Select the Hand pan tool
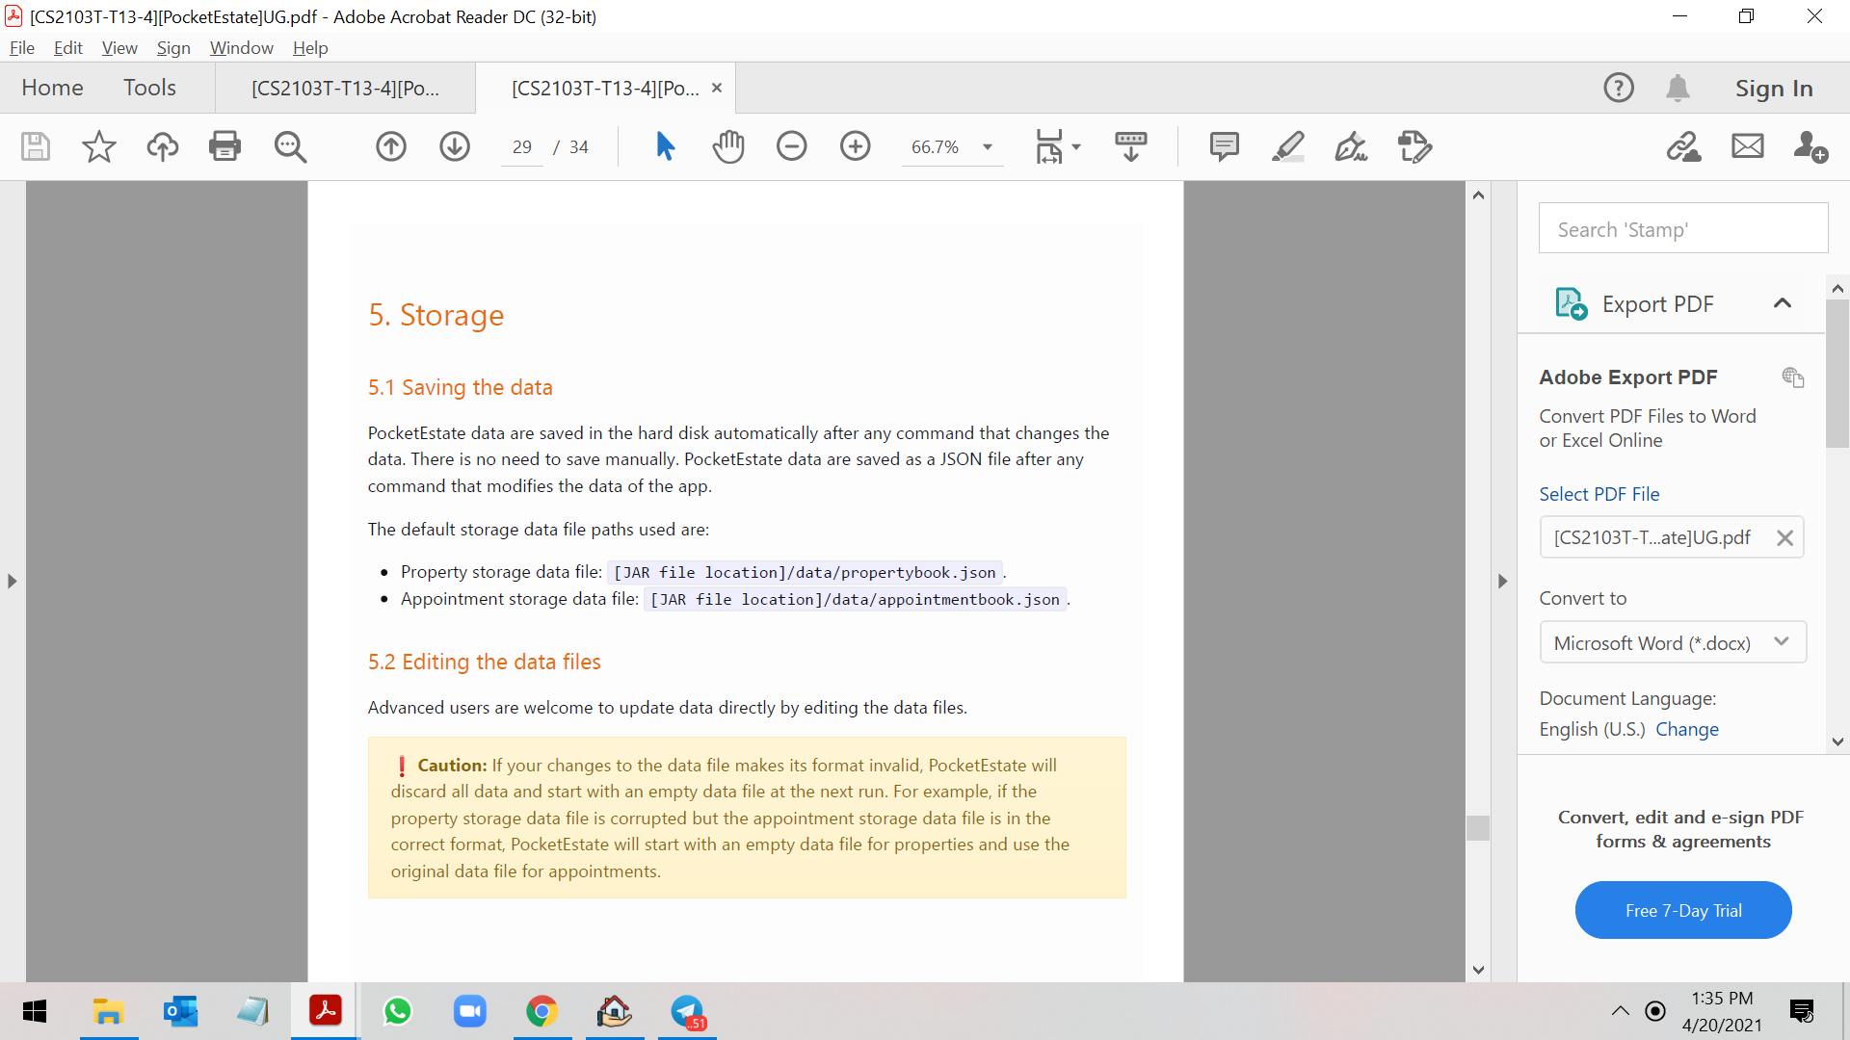1850x1040 pixels. 728,146
